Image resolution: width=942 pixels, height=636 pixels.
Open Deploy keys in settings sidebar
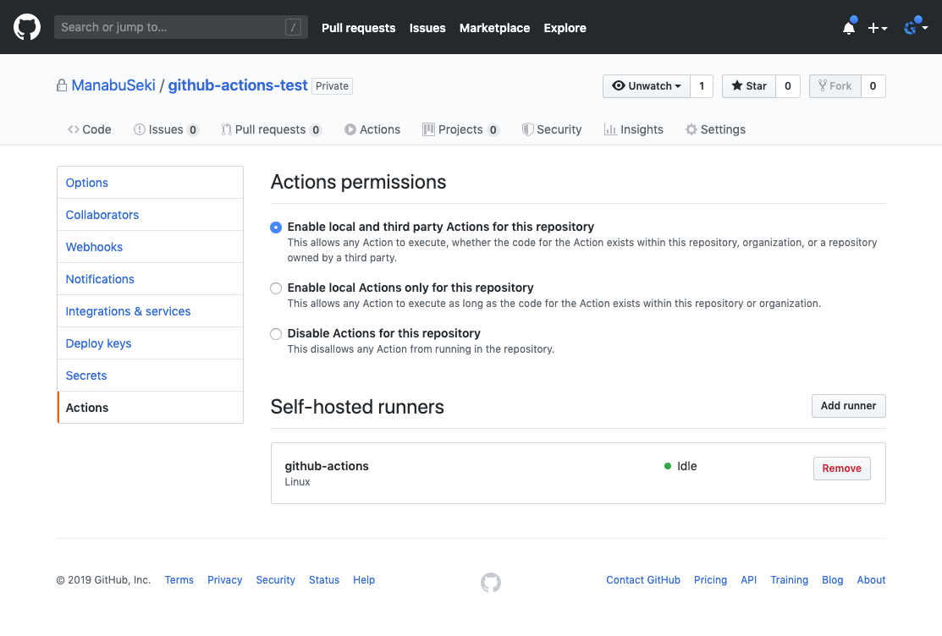(150, 343)
